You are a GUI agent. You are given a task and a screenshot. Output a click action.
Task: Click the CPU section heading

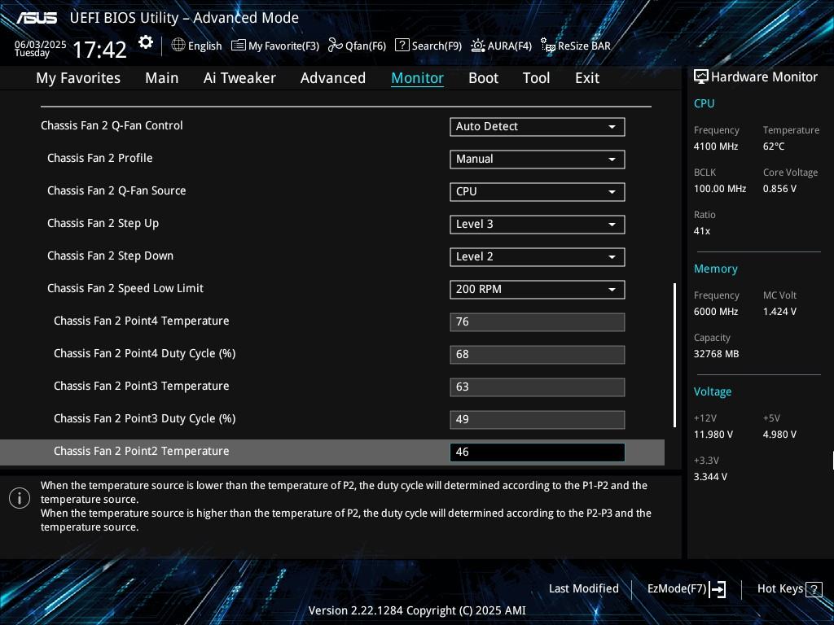[704, 103]
